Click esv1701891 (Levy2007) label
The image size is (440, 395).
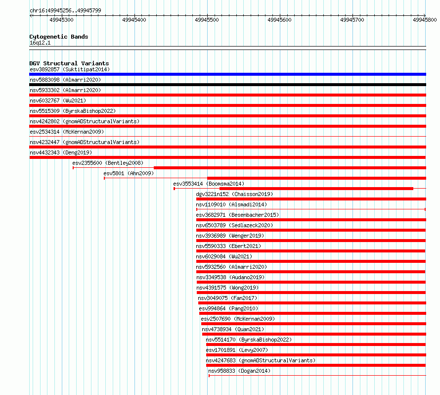coord(237,350)
